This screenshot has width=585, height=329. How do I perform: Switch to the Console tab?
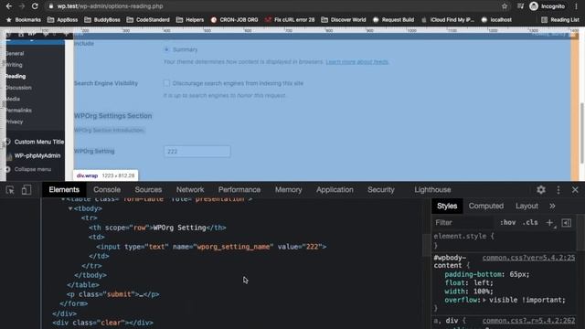107,190
